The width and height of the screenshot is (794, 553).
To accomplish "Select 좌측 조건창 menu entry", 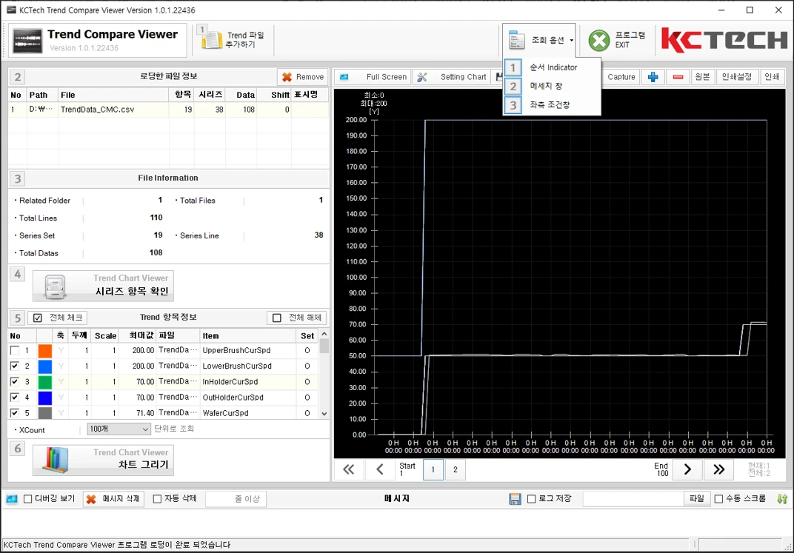I will tap(552, 104).
